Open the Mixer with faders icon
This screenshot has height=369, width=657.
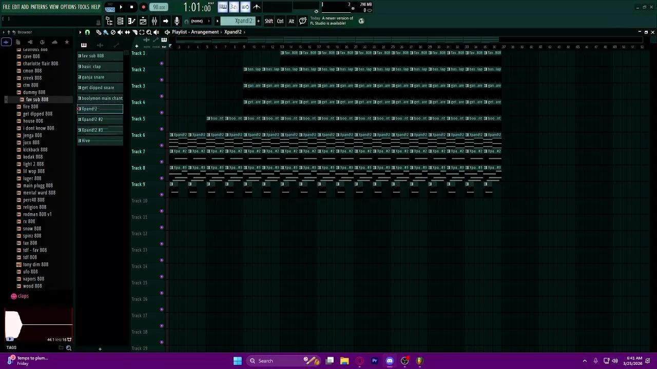click(x=154, y=21)
